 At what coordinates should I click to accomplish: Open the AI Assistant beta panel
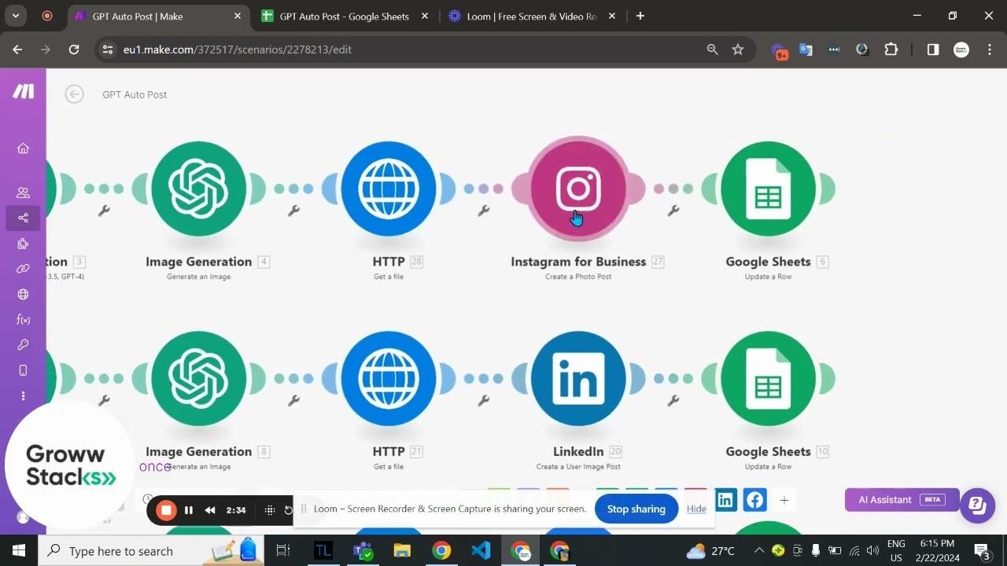click(902, 500)
